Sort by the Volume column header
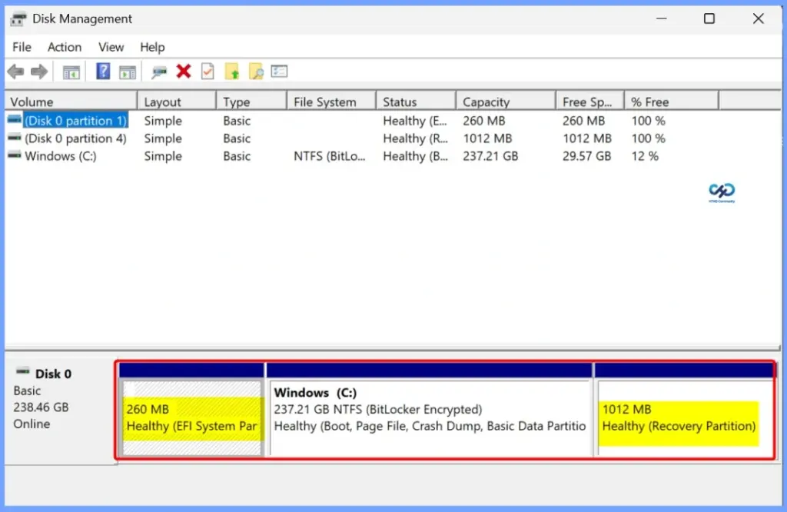Image resolution: width=787 pixels, height=512 pixels. (x=71, y=102)
